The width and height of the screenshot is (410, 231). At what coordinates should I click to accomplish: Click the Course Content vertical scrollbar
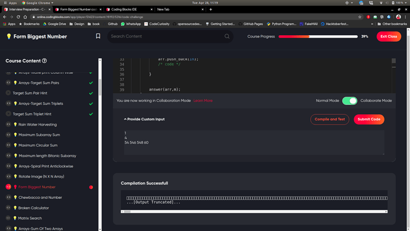100,145
